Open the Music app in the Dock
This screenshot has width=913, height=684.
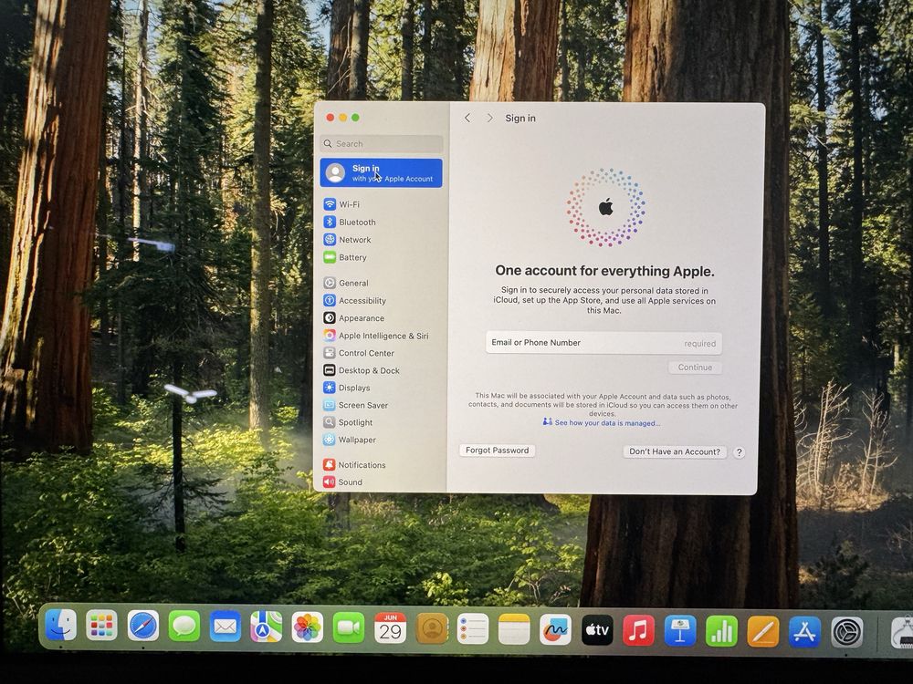click(638, 630)
